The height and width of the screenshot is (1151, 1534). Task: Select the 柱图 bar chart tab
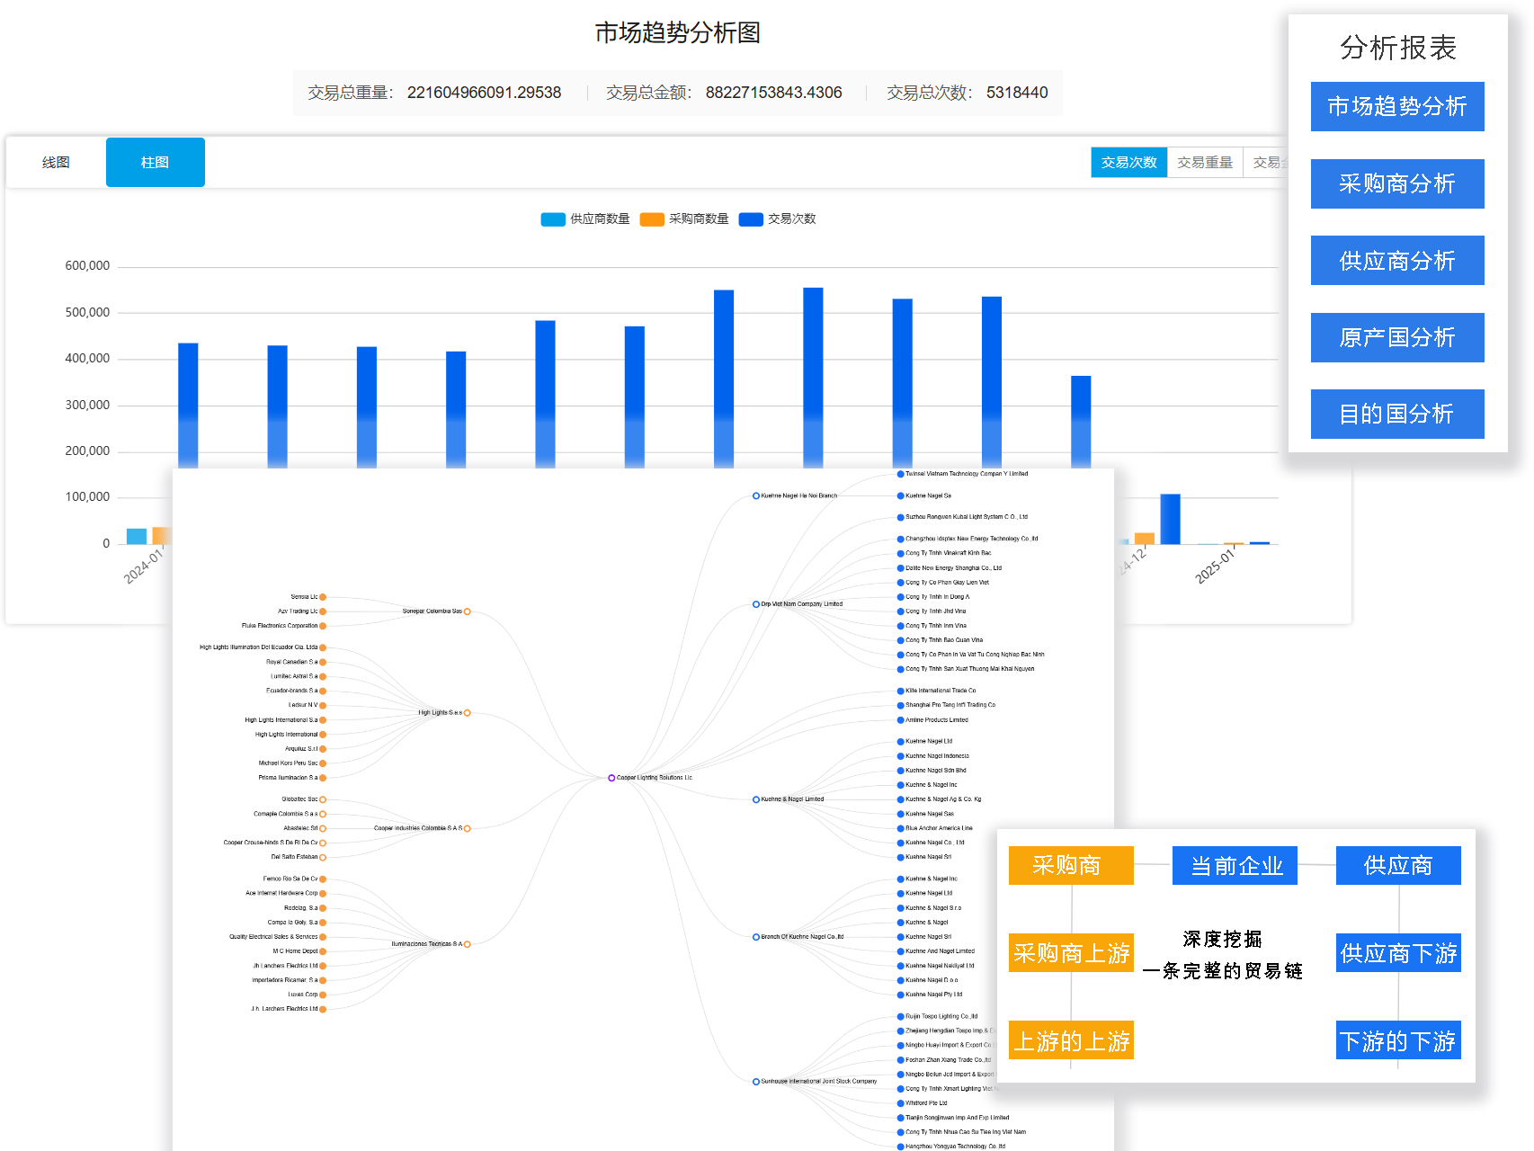(x=155, y=163)
